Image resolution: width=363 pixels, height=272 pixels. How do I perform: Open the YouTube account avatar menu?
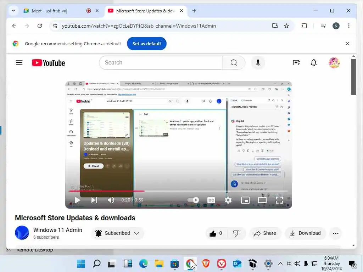334,63
